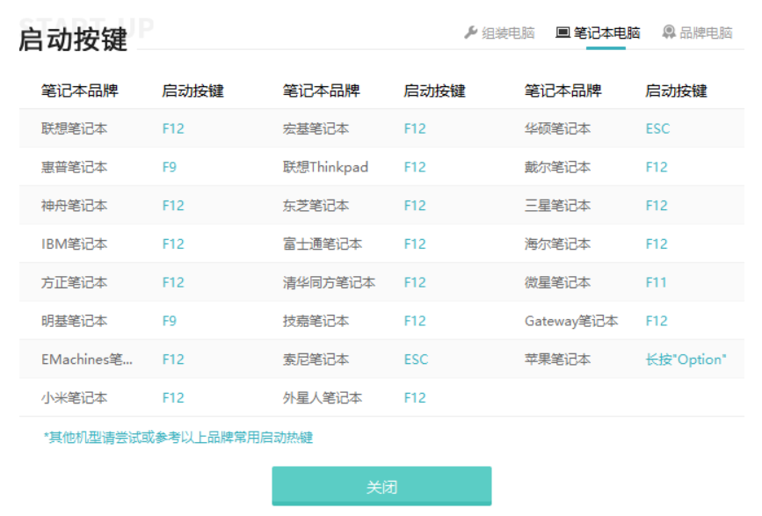Screen dimensions: 762x516
Task: Open the 品牌电脑 tab
Action: point(697,33)
